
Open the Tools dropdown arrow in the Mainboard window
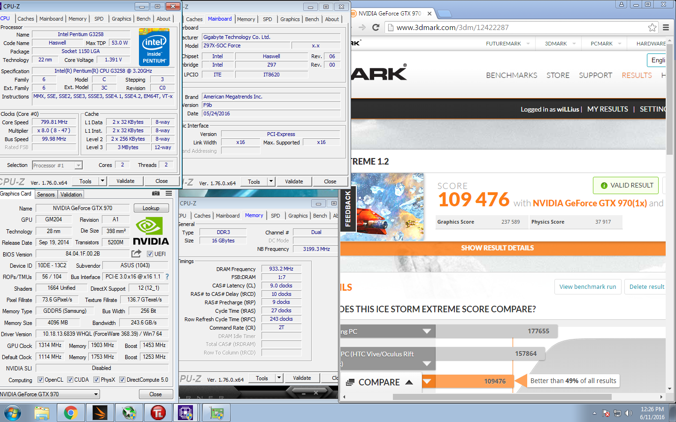pyautogui.click(x=271, y=181)
